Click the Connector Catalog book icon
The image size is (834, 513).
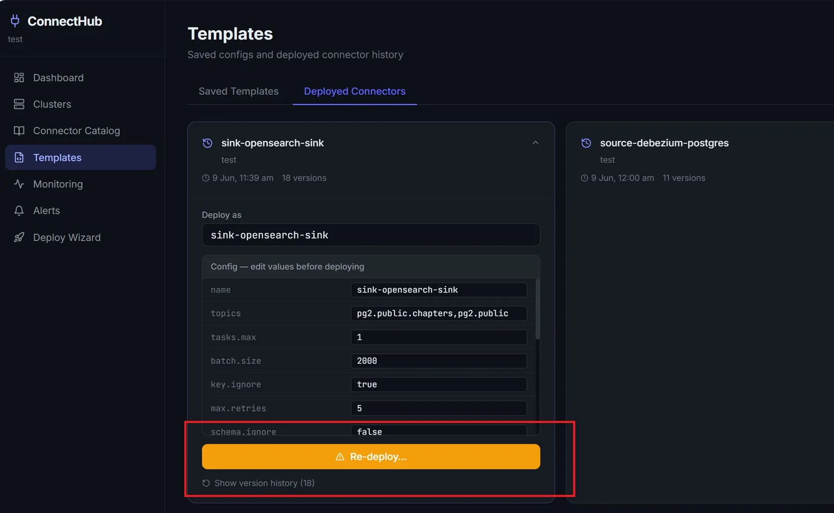19,131
